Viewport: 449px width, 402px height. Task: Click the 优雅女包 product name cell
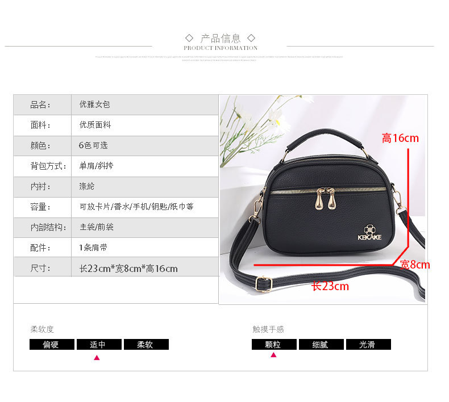[144, 104]
